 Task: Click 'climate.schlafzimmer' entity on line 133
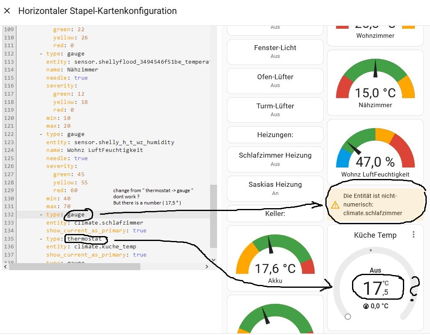click(109, 223)
